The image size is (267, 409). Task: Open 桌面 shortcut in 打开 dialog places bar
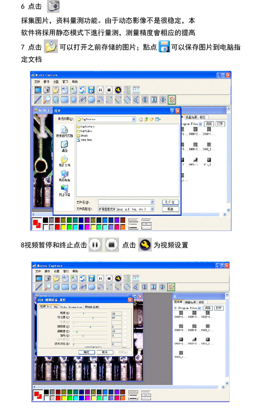pyautogui.click(x=64, y=146)
